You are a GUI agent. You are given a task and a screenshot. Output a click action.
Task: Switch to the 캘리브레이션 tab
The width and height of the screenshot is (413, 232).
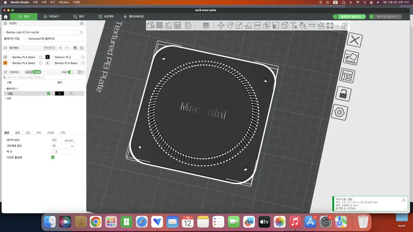tap(134, 17)
